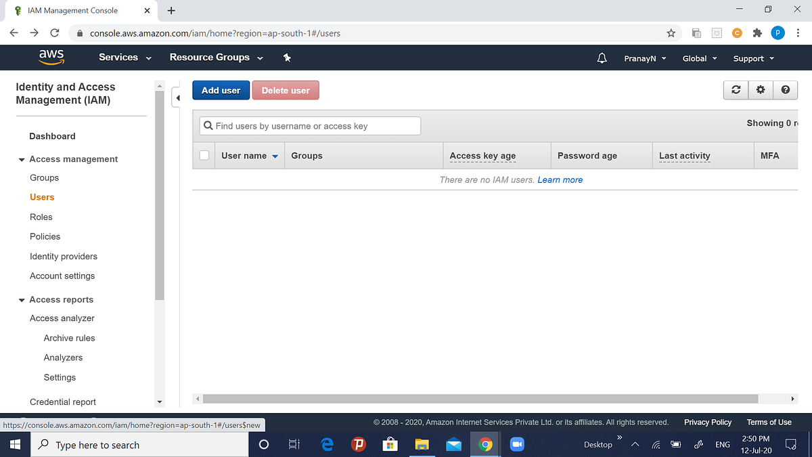Image resolution: width=812 pixels, height=457 pixels.
Task: Open AWS notifications bell icon
Action: coord(602,58)
